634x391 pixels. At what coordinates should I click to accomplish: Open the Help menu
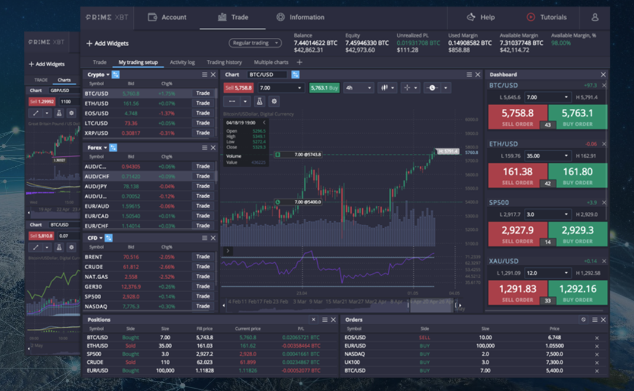[x=481, y=17]
